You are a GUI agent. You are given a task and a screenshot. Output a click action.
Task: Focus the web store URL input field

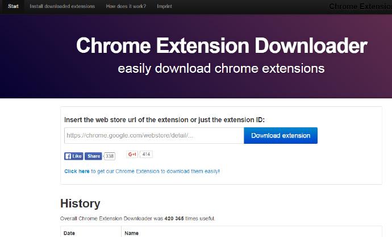[154, 135]
